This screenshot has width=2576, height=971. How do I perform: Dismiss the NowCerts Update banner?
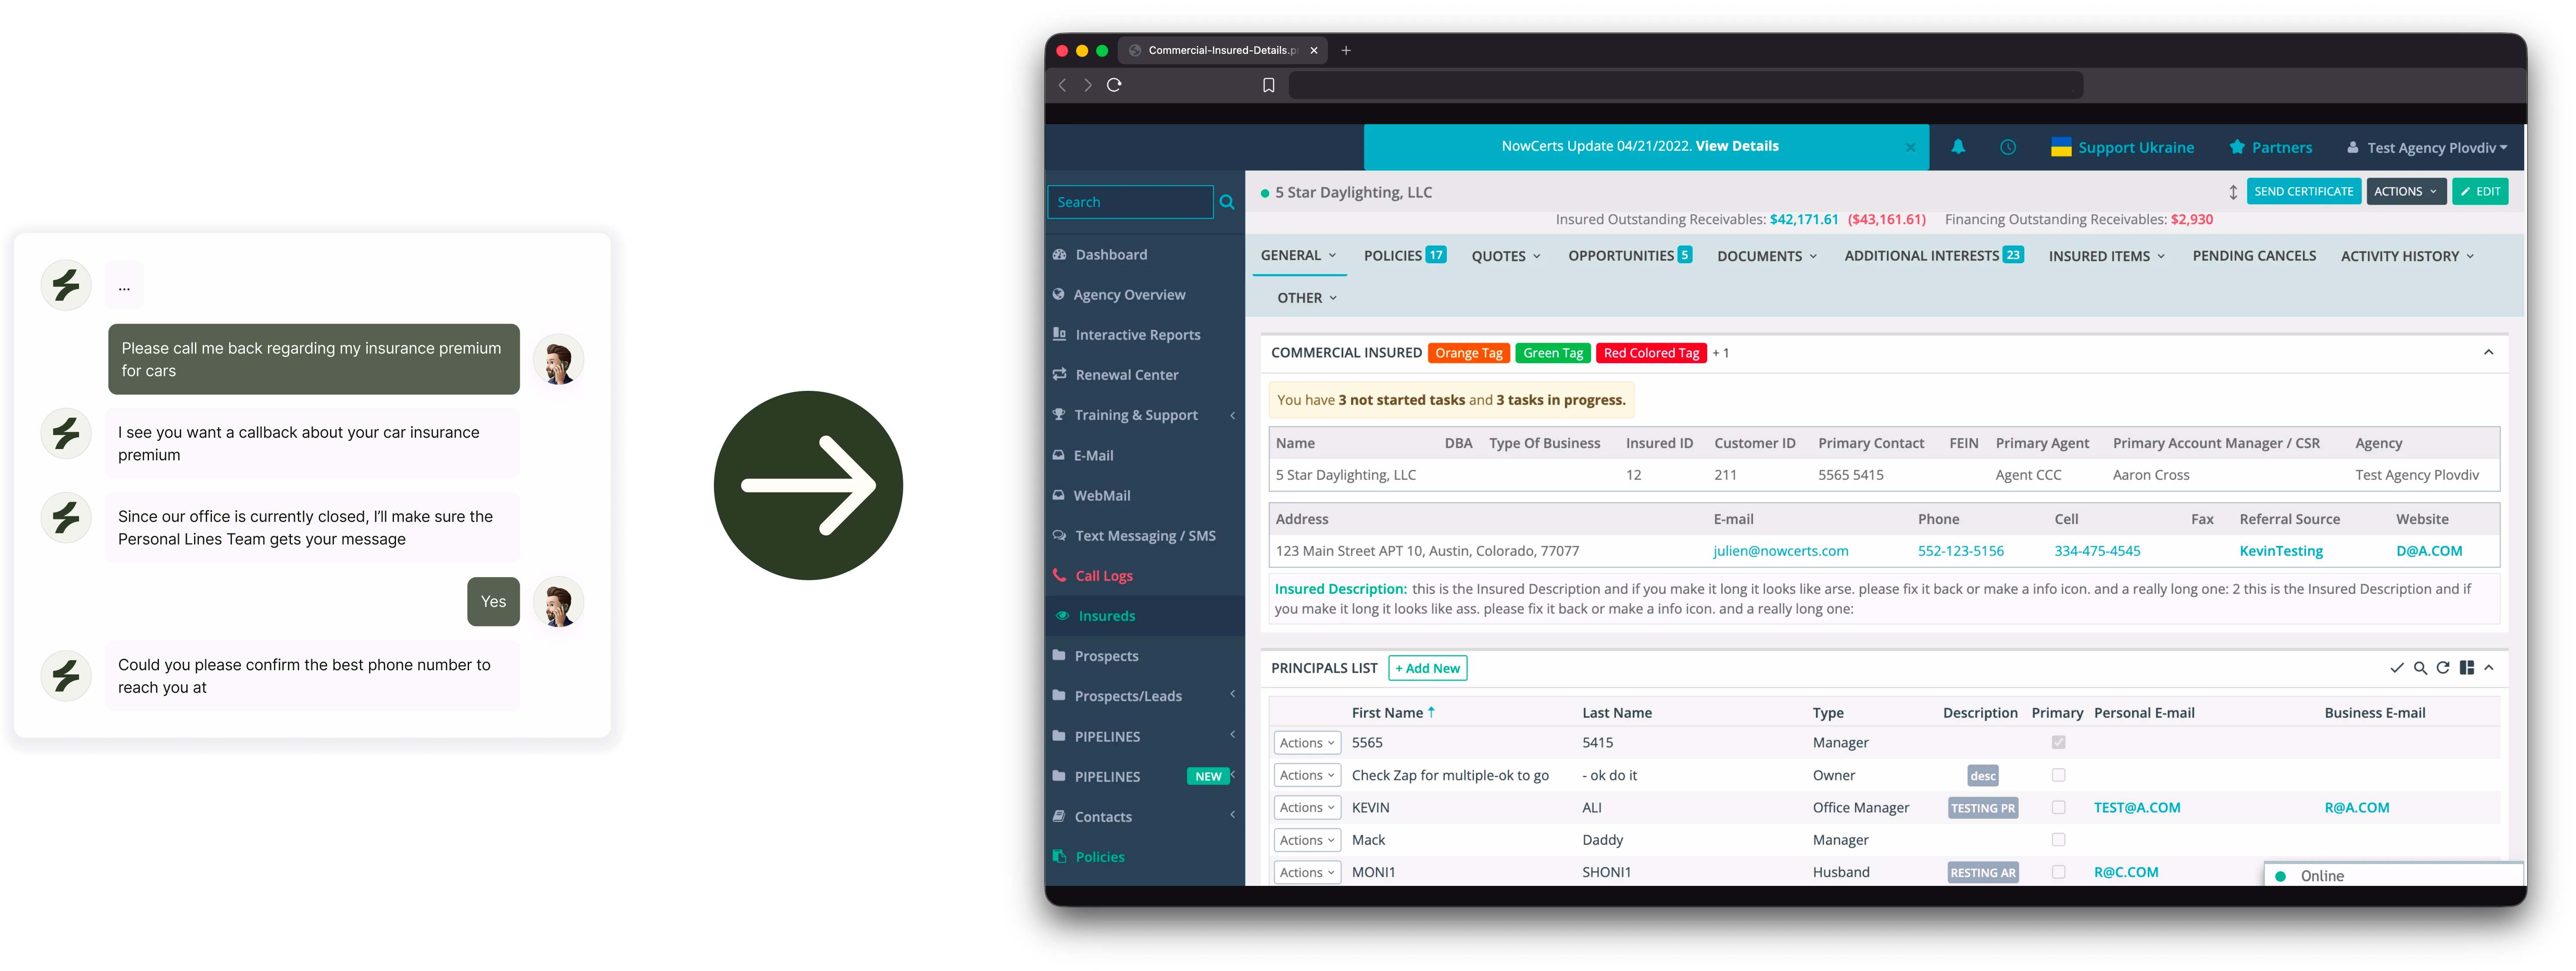[1910, 147]
